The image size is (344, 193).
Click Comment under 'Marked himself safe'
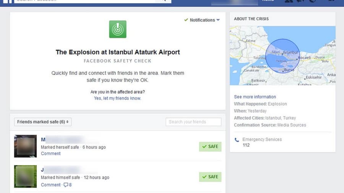coord(51,185)
